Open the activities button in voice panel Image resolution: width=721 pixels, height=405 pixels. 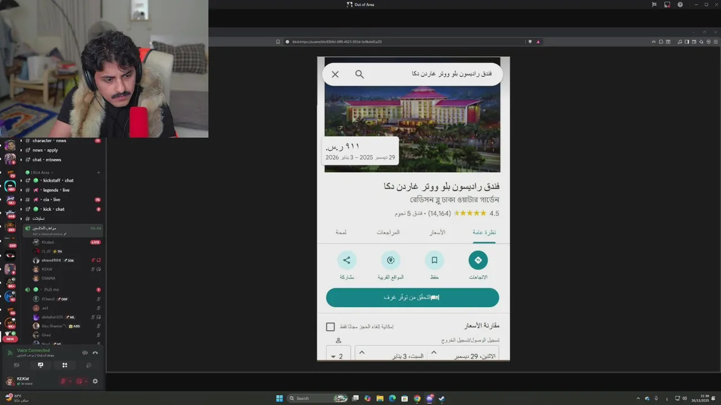click(65, 365)
